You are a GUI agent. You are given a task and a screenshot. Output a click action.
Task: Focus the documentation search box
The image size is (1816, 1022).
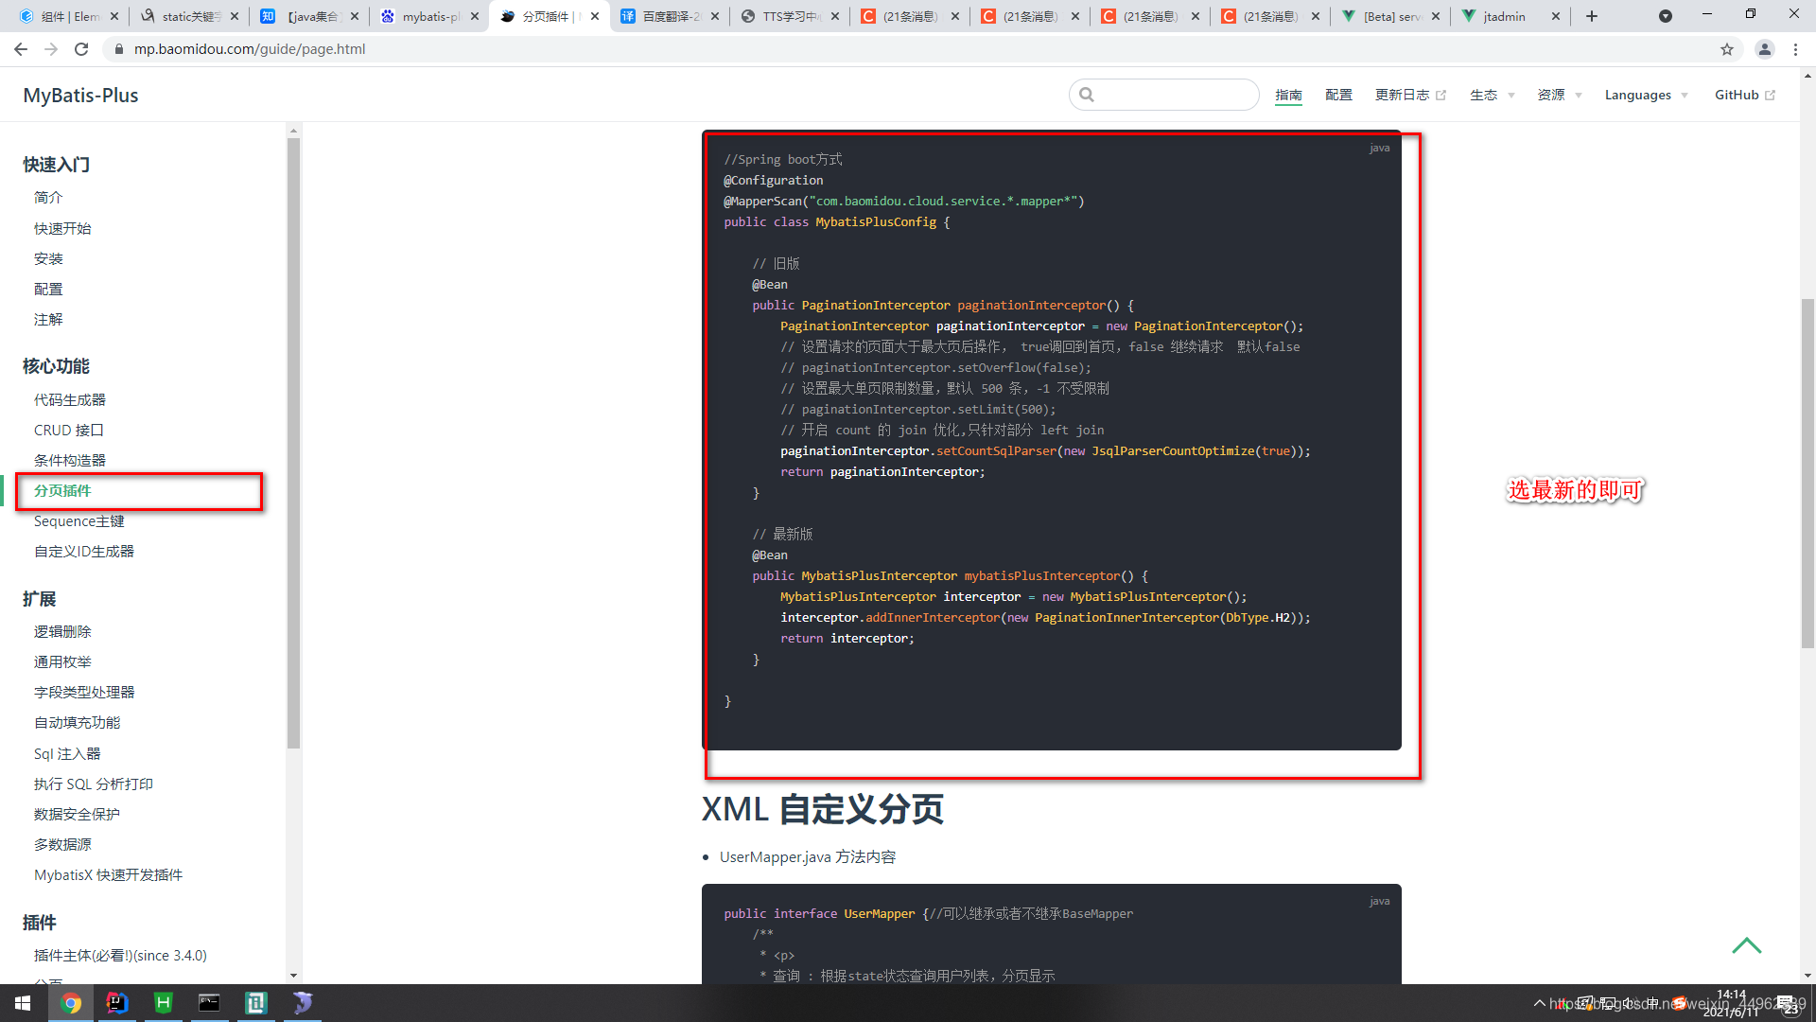tap(1164, 95)
